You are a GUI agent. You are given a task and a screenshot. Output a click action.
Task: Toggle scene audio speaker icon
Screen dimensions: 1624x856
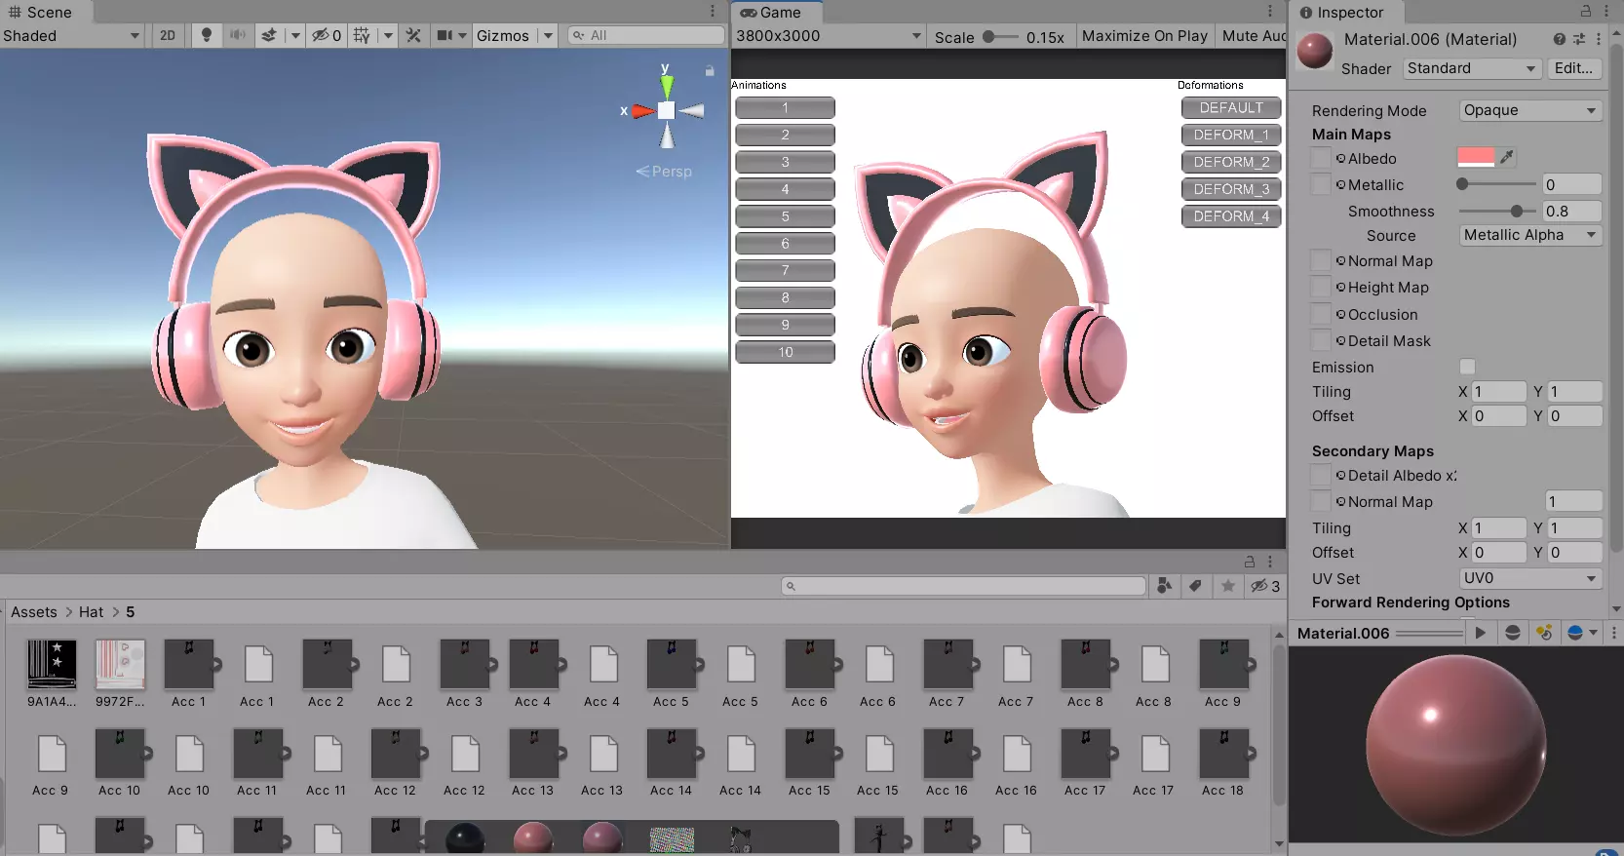click(x=238, y=35)
